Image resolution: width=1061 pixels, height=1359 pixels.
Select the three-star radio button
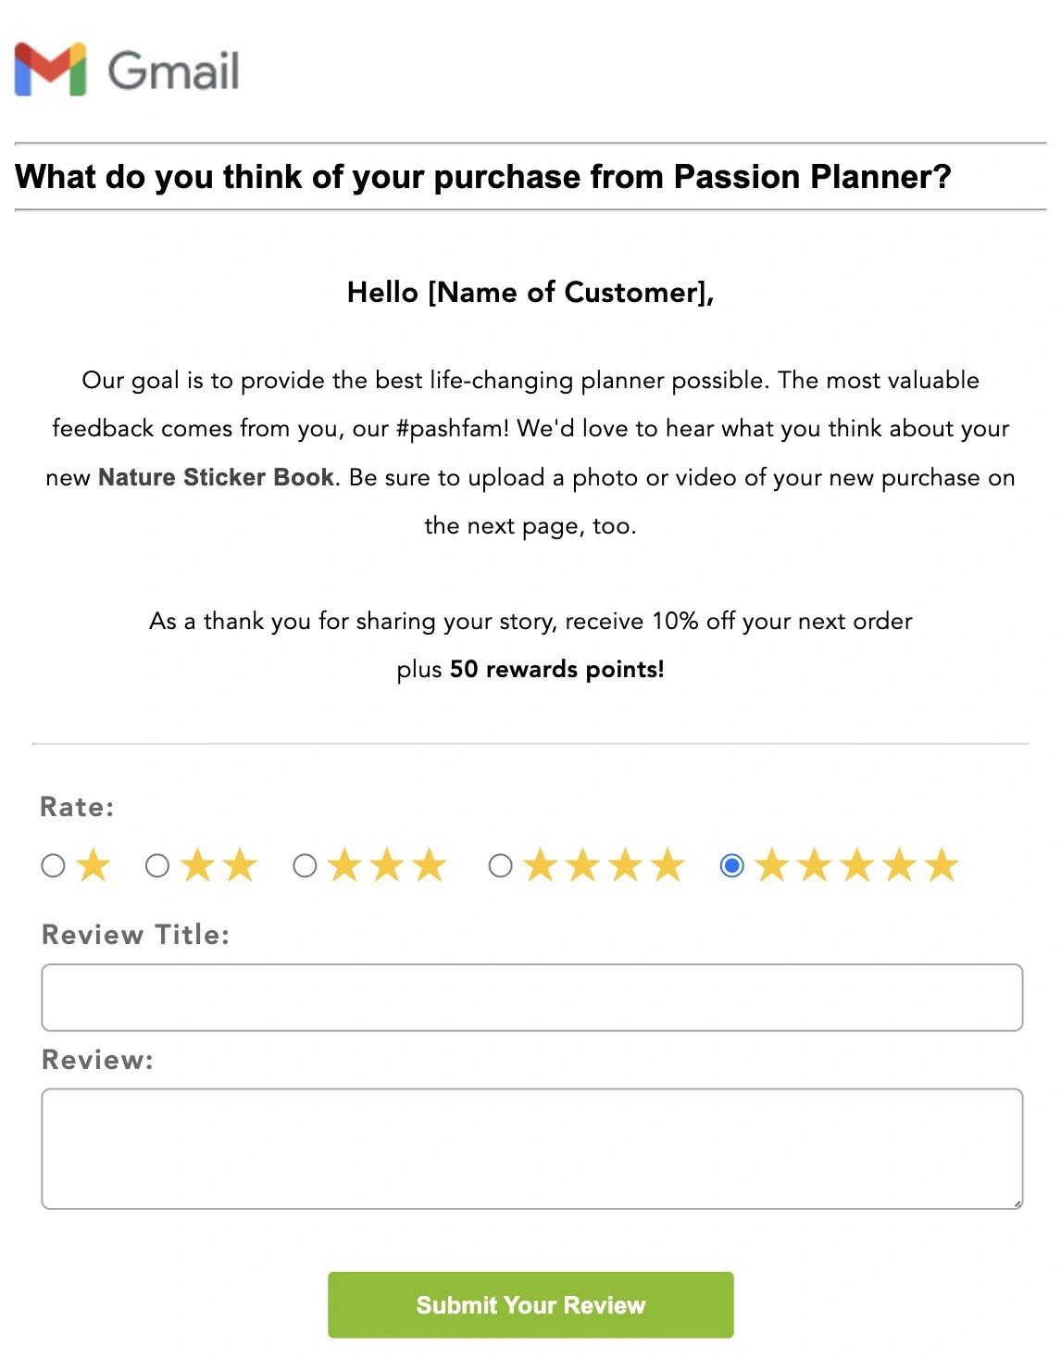coord(304,865)
